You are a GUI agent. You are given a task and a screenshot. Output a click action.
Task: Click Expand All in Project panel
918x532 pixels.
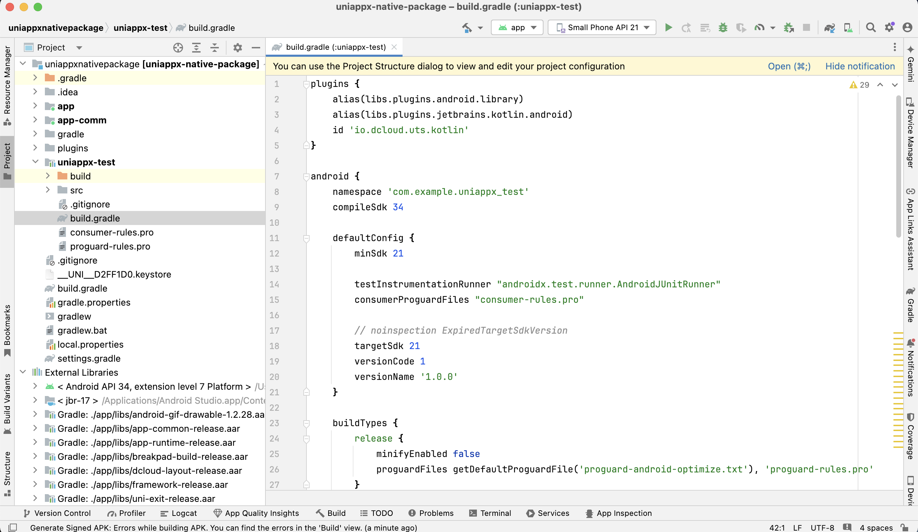pos(196,48)
